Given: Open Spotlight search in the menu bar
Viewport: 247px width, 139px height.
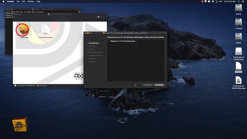Looking at the screenshot, I should (239, 2).
